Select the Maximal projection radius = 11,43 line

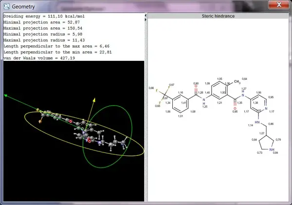coord(44,40)
